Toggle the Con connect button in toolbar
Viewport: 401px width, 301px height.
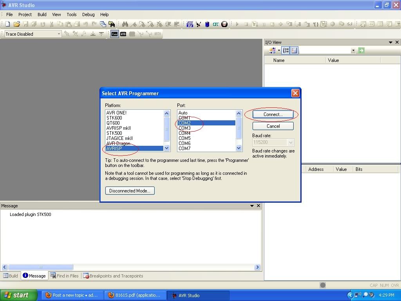coord(115,34)
